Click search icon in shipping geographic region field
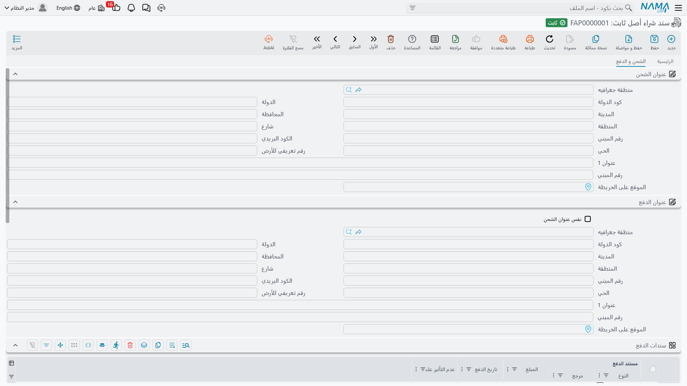687x386 pixels. tap(349, 90)
